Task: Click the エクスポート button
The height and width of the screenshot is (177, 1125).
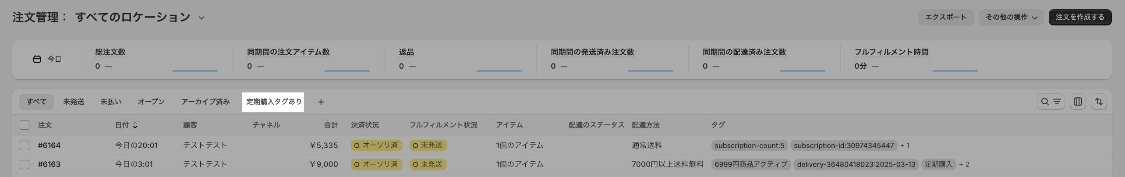Action: (x=945, y=18)
